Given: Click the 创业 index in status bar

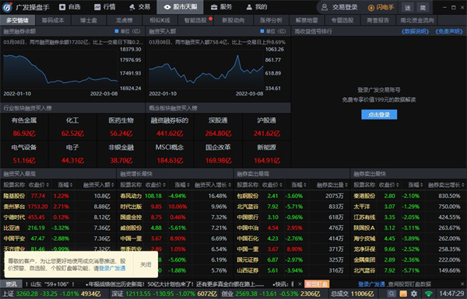Looking at the screenshot, I should tap(272, 294).
